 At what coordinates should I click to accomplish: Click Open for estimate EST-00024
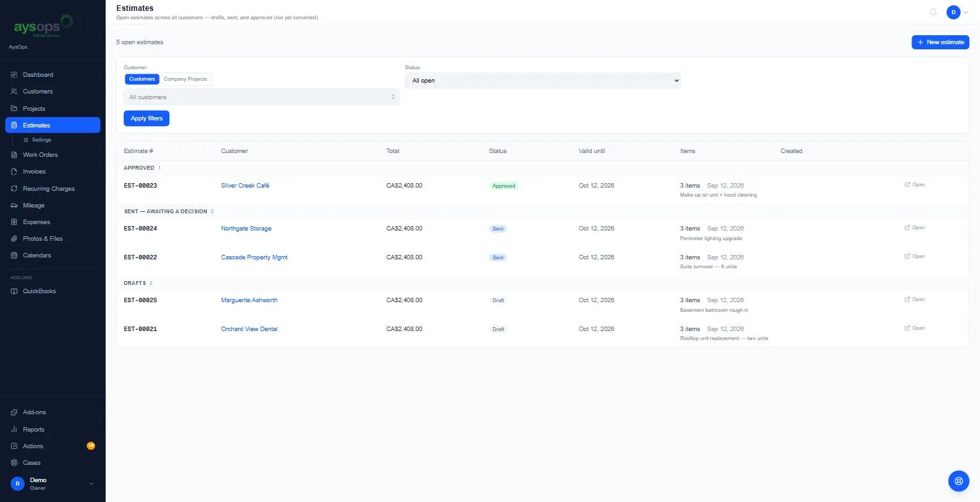tap(915, 228)
